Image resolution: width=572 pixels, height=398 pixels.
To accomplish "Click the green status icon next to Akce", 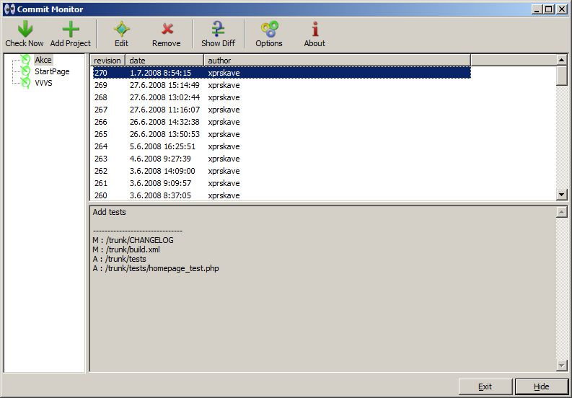I will coord(25,60).
